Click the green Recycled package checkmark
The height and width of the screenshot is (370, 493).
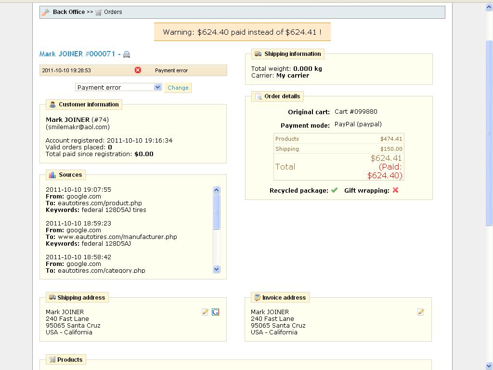pos(335,190)
